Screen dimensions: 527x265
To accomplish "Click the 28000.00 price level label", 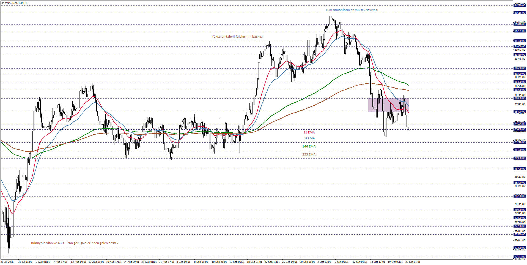I will click(520, 210).
